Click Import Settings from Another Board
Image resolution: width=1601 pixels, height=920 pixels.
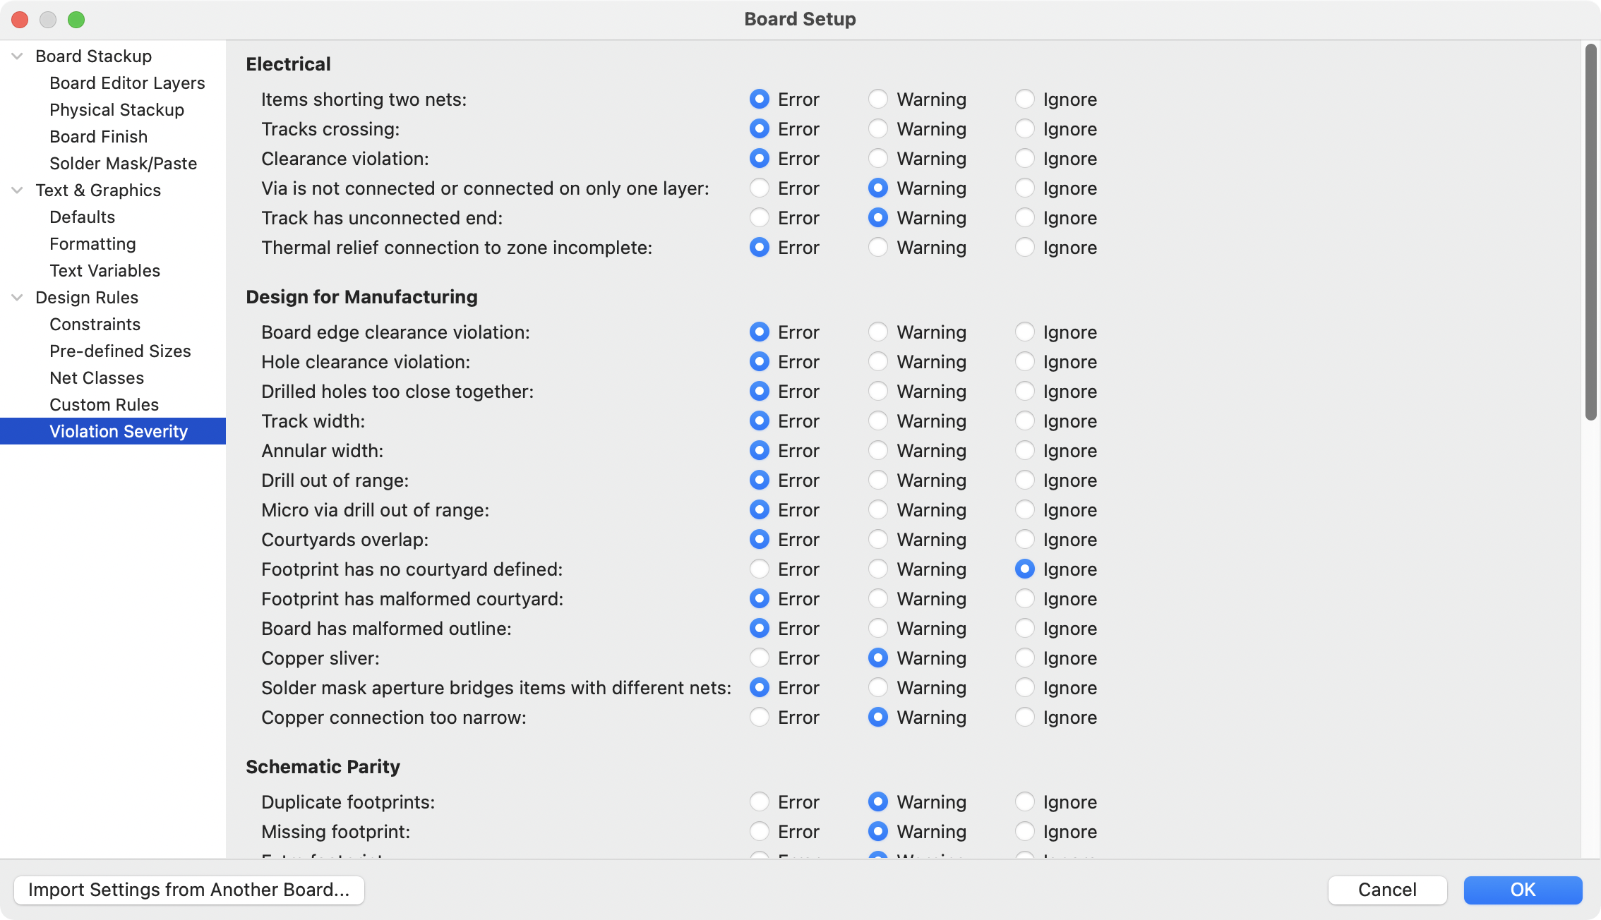tap(188, 890)
